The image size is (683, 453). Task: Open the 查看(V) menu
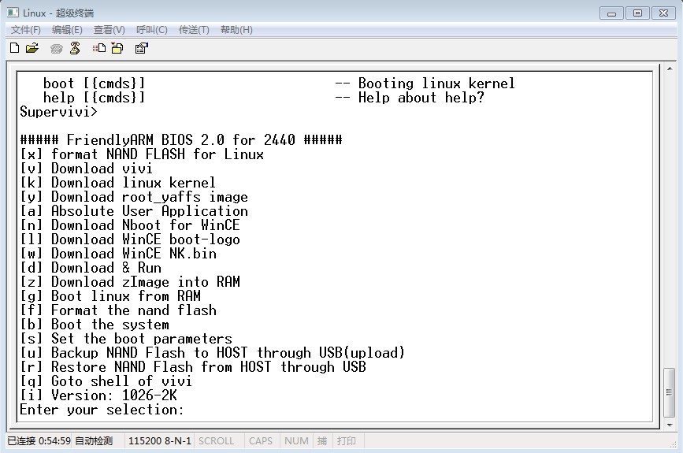tap(109, 30)
